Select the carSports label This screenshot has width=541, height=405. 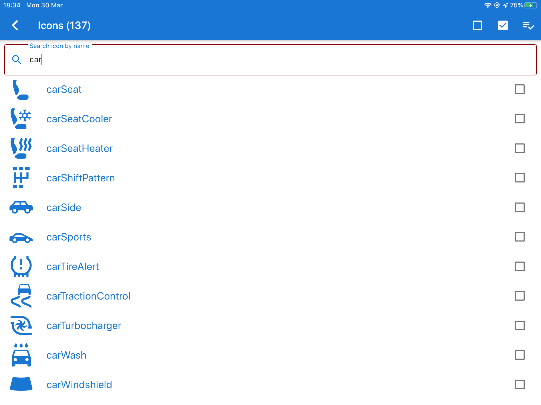coord(69,237)
